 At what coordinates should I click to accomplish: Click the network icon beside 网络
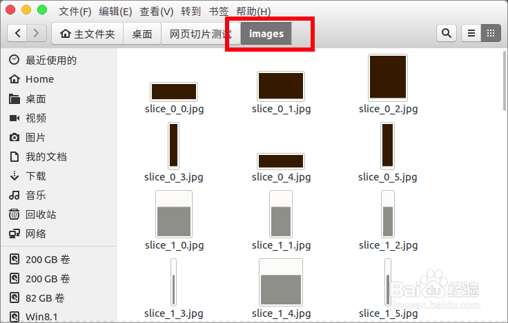pyautogui.click(x=14, y=233)
